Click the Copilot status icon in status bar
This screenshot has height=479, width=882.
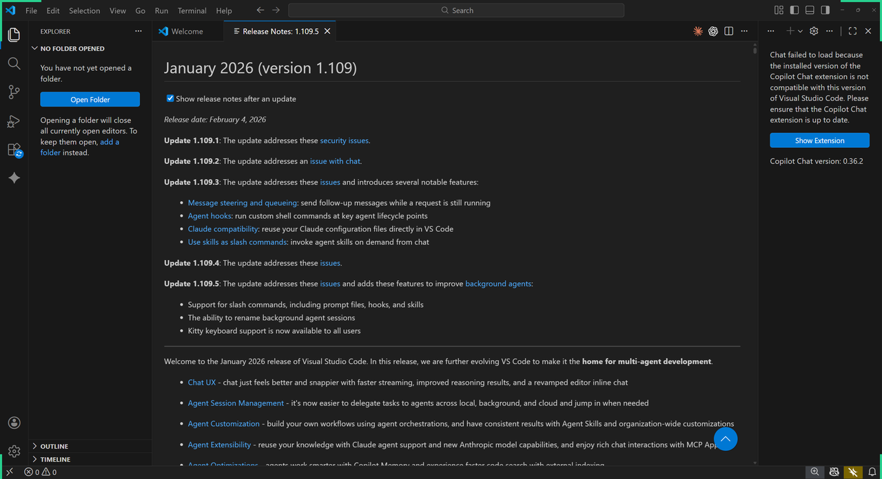834,472
